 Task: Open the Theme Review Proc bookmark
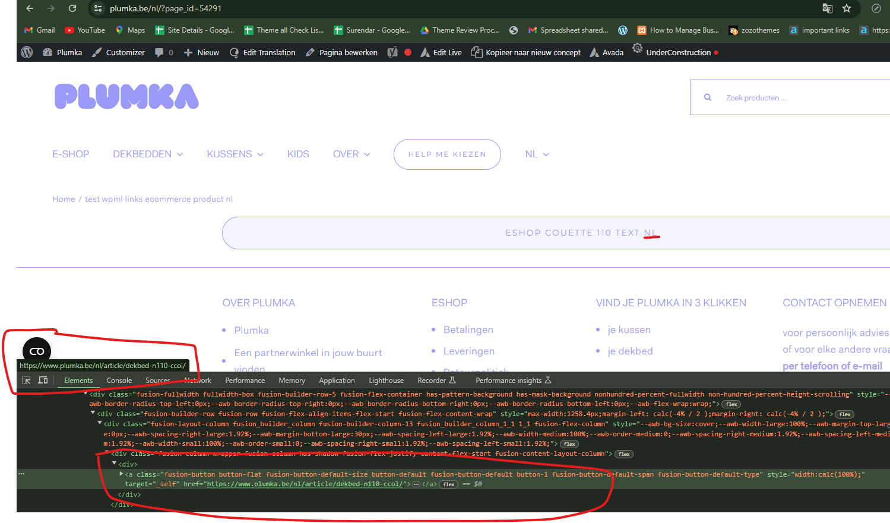pos(460,30)
